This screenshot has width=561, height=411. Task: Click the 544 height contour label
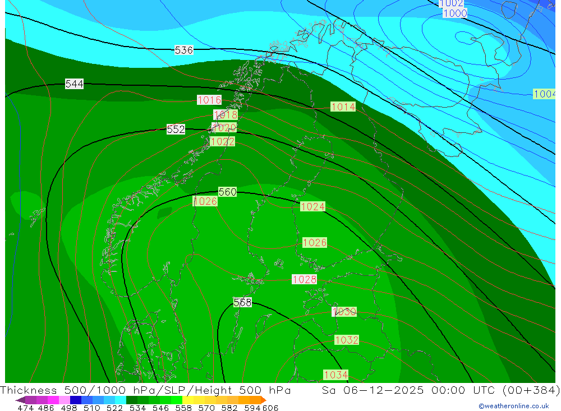tap(75, 84)
